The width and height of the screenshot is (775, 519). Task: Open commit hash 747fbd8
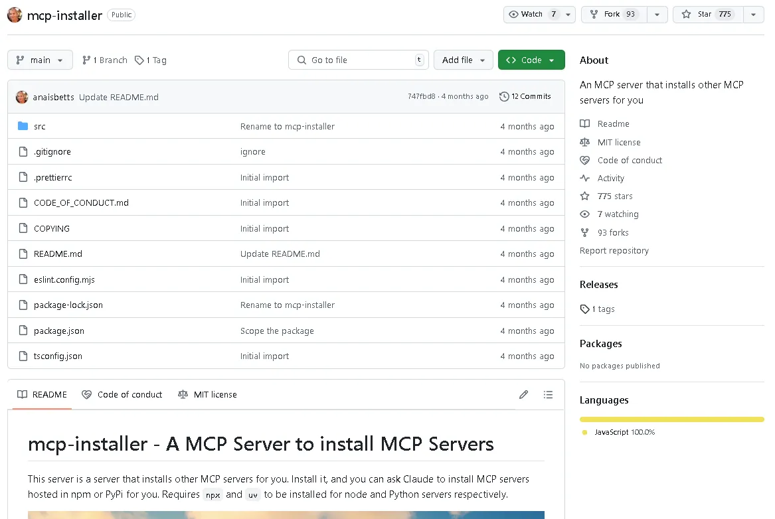click(422, 97)
